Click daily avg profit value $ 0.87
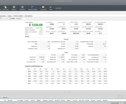Screen dimensions: 126x104 coord(76,29)
